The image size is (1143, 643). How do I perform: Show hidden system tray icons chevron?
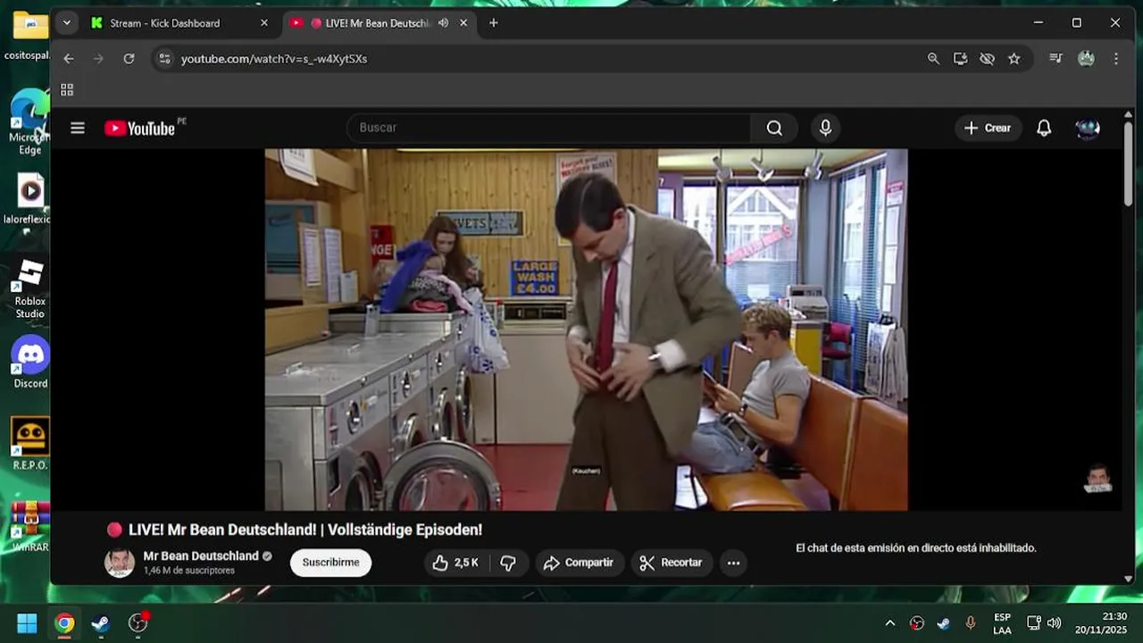tap(889, 623)
